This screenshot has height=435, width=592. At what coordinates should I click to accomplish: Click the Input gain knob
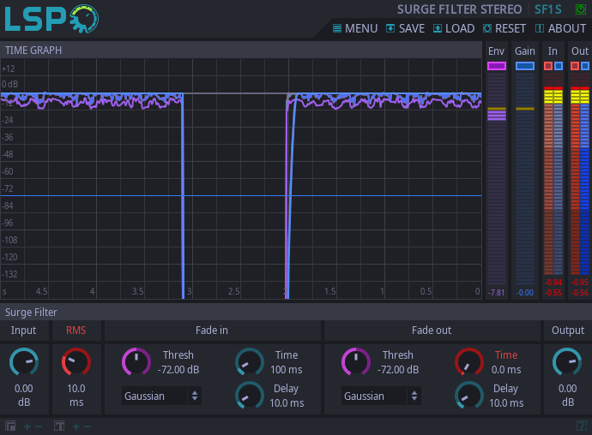[x=24, y=362]
